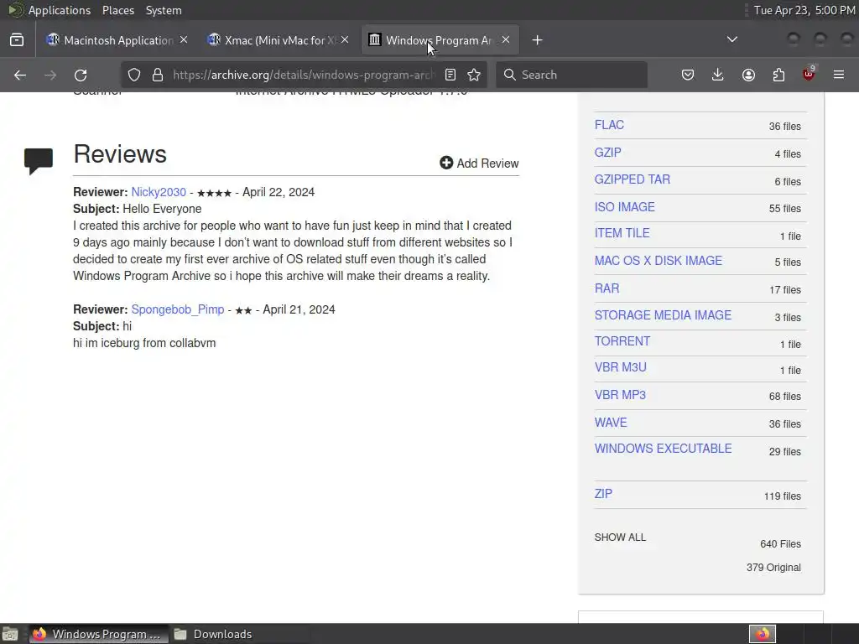
Task: Open the GZIP download option
Action: coord(607,153)
